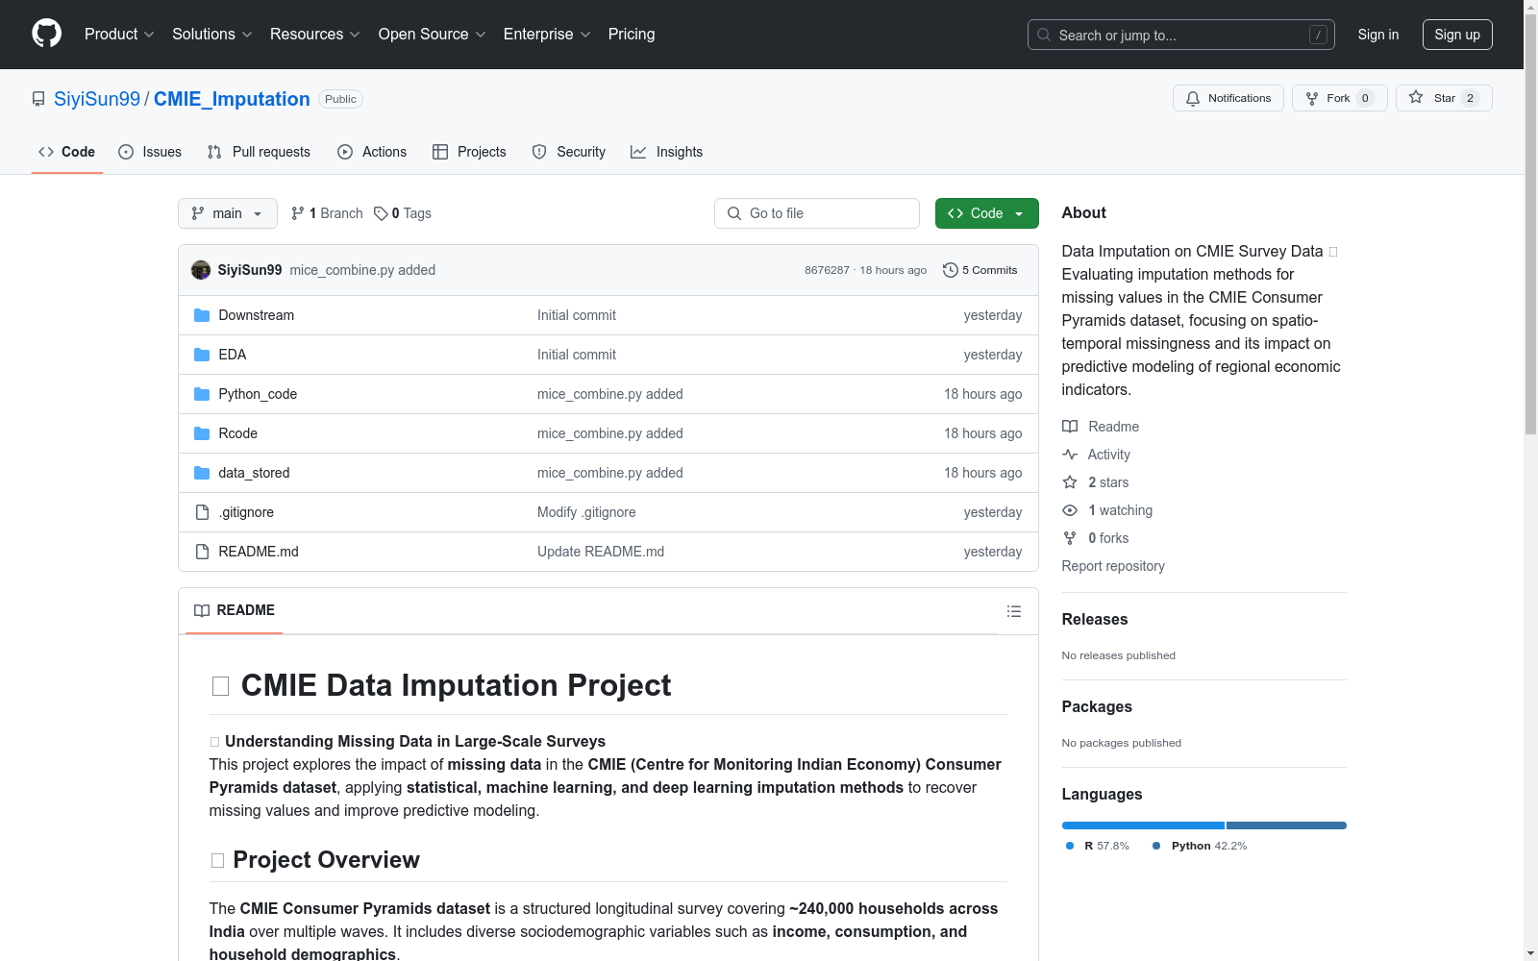The width and height of the screenshot is (1538, 961).
Task: Click the search magnifier icon in header
Action: [1044, 35]
